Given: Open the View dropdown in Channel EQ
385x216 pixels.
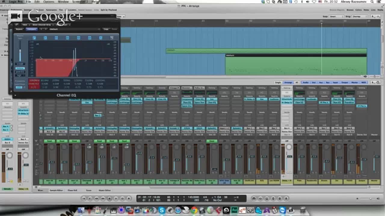Looking at the screenshot, I should click(x=26, y=25).
